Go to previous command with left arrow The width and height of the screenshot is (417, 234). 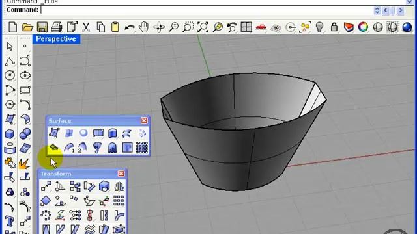point(386,10)
